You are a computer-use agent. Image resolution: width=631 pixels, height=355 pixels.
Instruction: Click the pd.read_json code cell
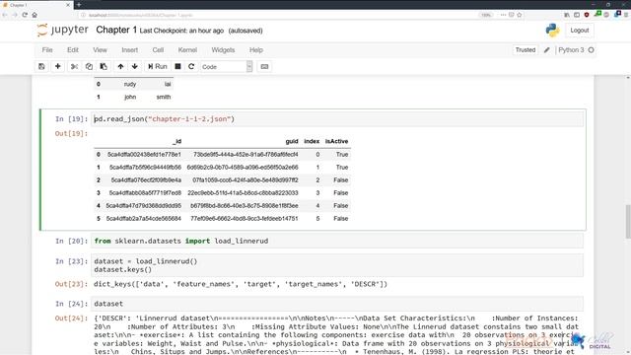pos(337,119)
